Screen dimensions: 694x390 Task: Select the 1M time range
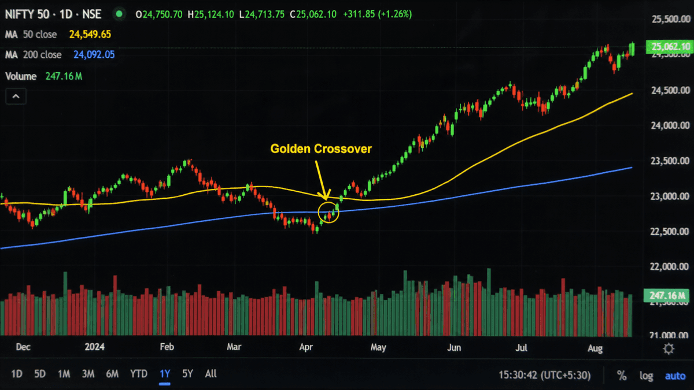point(64,374)
